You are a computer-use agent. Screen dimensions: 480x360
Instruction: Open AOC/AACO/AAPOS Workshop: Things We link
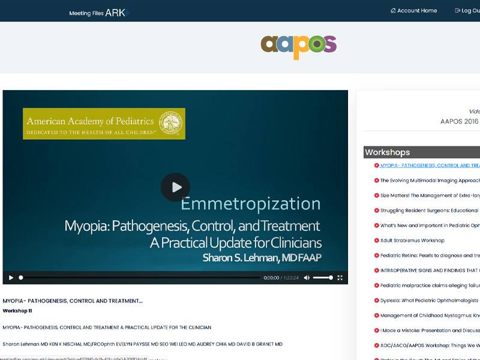pyautogui.click(x=430, y=346)
